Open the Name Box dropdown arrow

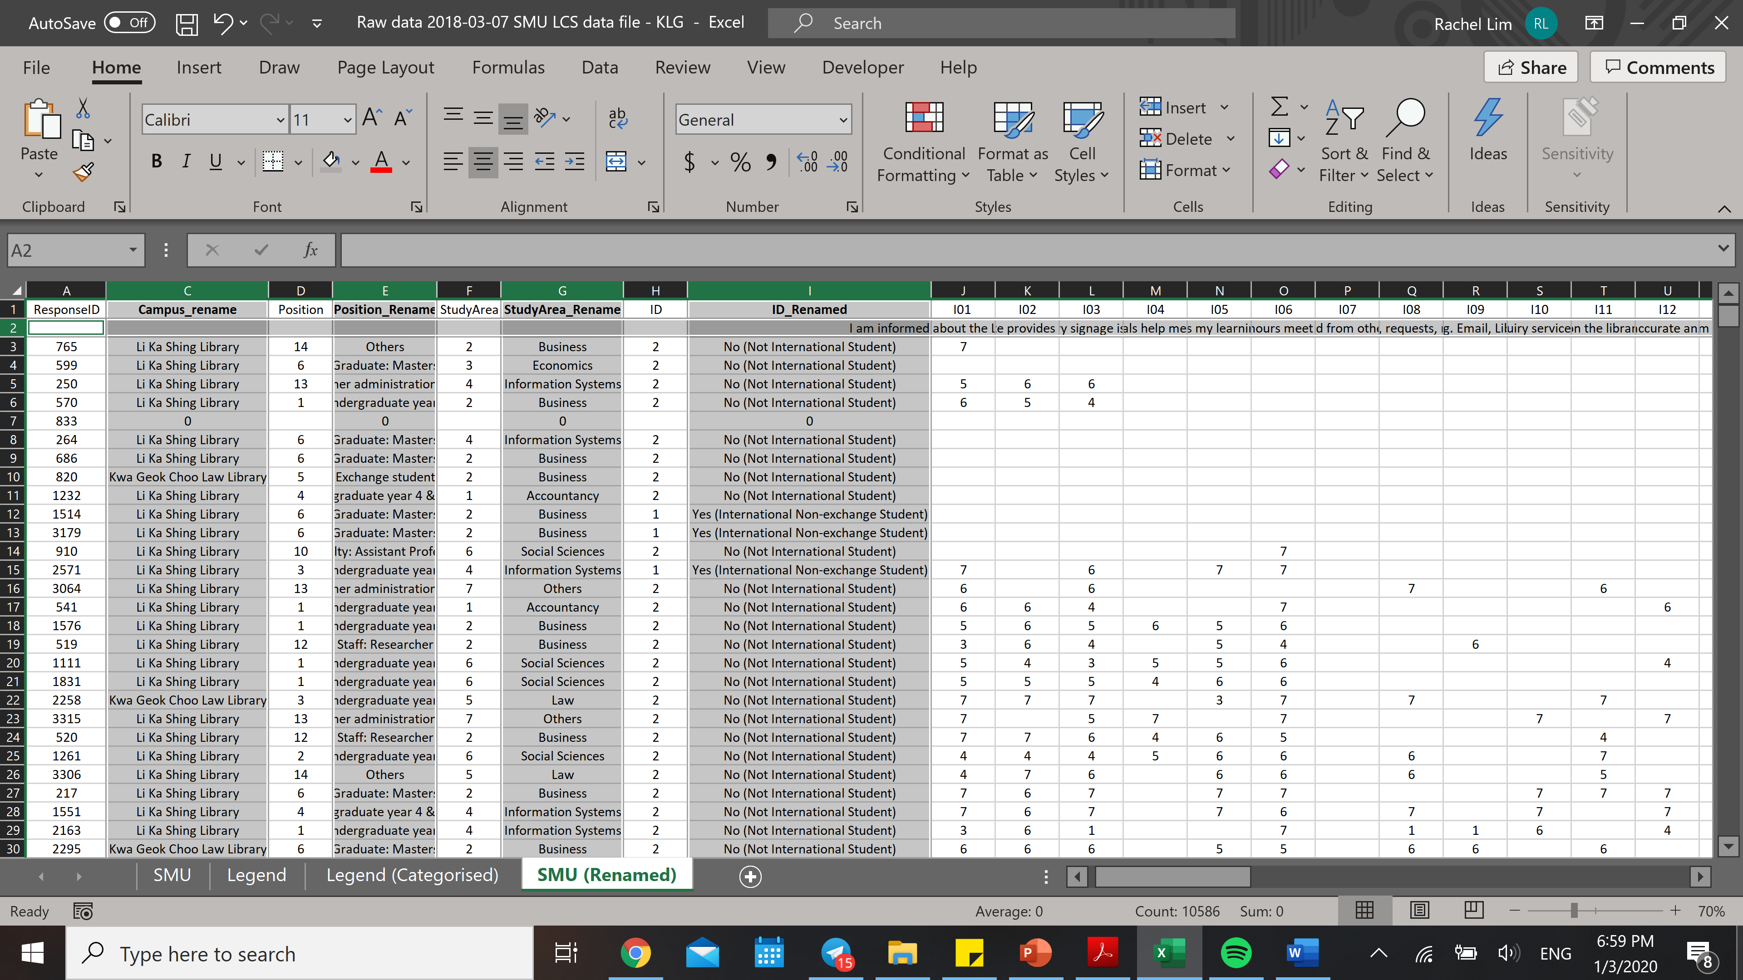coord(133,250)
